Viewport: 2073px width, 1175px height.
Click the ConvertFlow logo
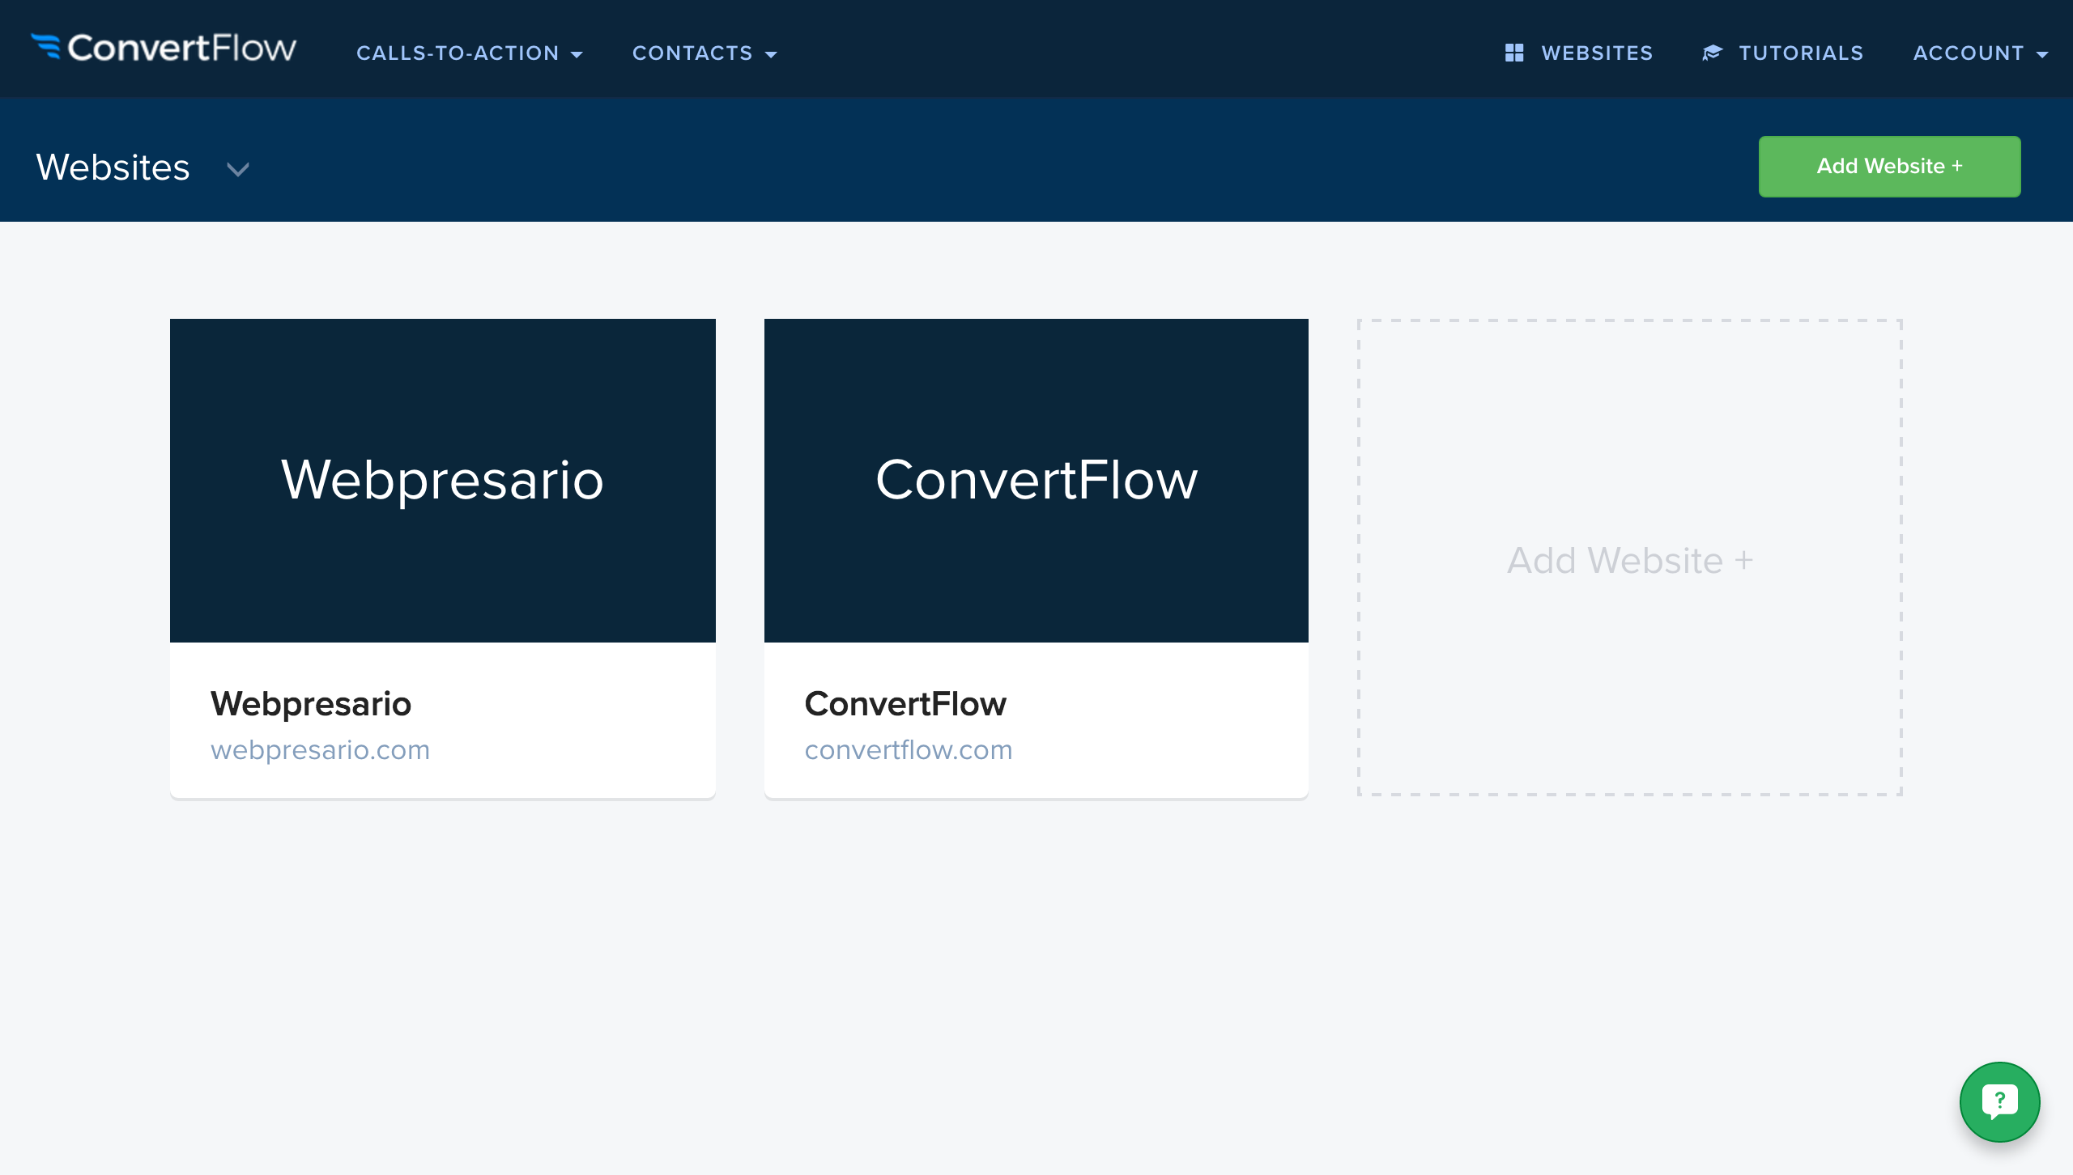tap(164, 49)
